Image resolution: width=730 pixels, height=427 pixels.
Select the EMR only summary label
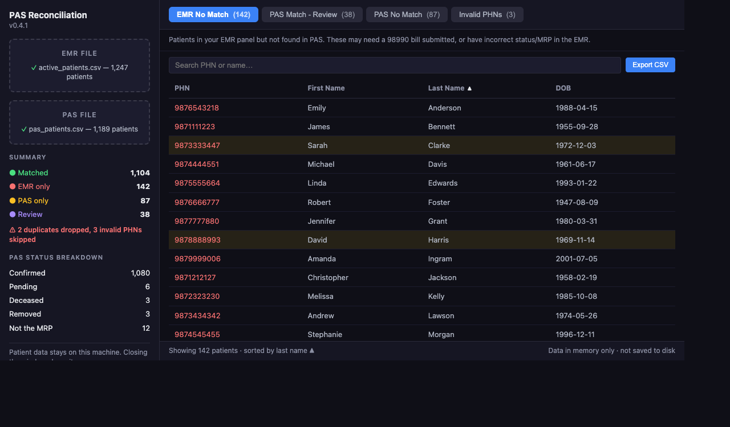point(34,187)
